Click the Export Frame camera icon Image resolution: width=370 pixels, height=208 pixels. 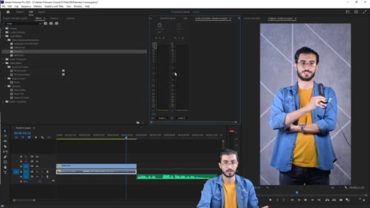(x=341, y=200)
